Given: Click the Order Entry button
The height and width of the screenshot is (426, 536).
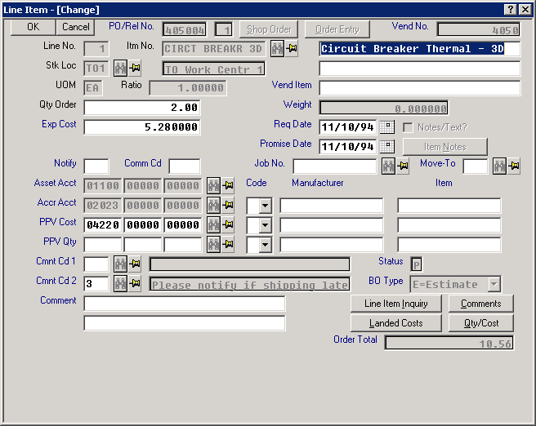Looking at the screenshot, I should pyautogui.click(x=337, y=29).
